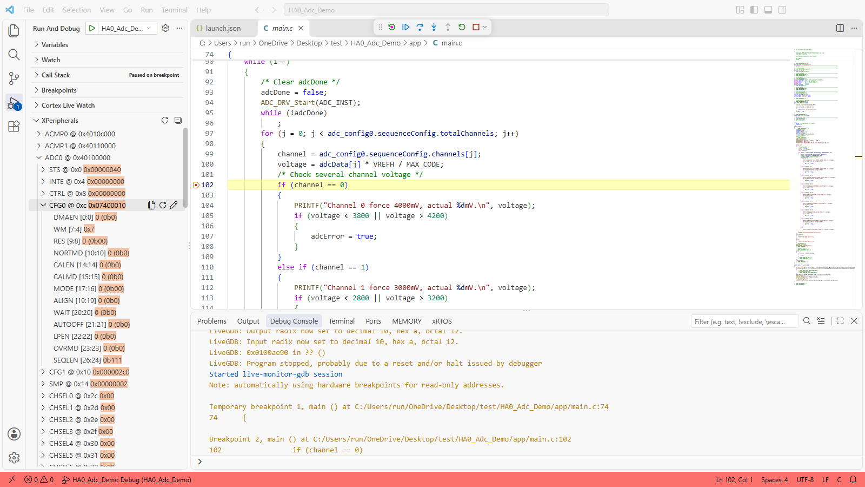Open the Extensions view
This screenshot has width=865, height=487.
coord(14,126)
